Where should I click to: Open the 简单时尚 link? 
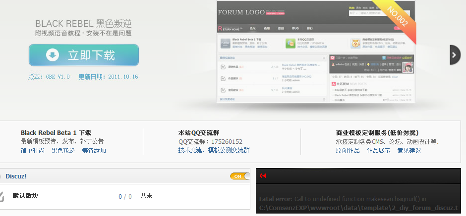click(33, 151)
